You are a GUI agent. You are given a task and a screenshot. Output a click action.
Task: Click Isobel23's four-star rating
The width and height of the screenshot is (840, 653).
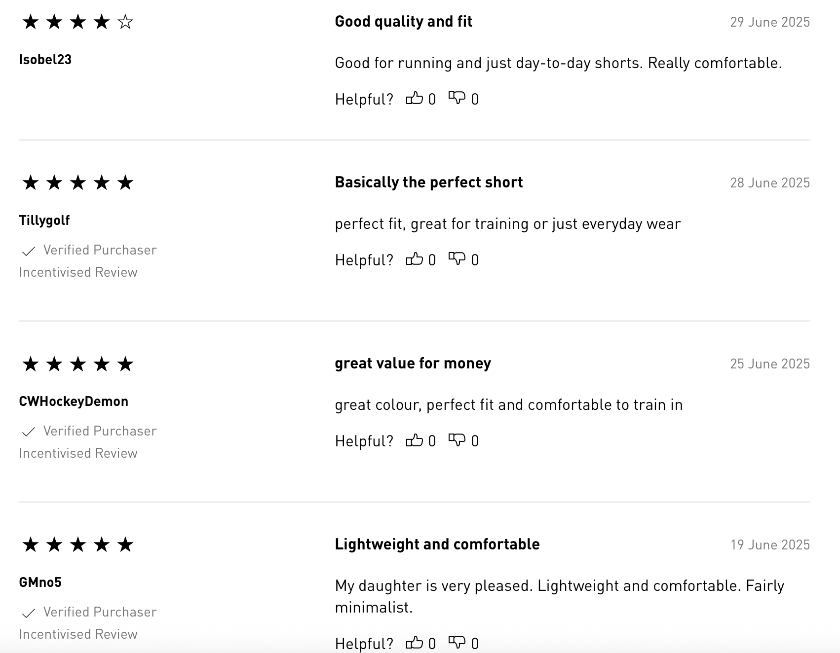click(x=78, y=22)
